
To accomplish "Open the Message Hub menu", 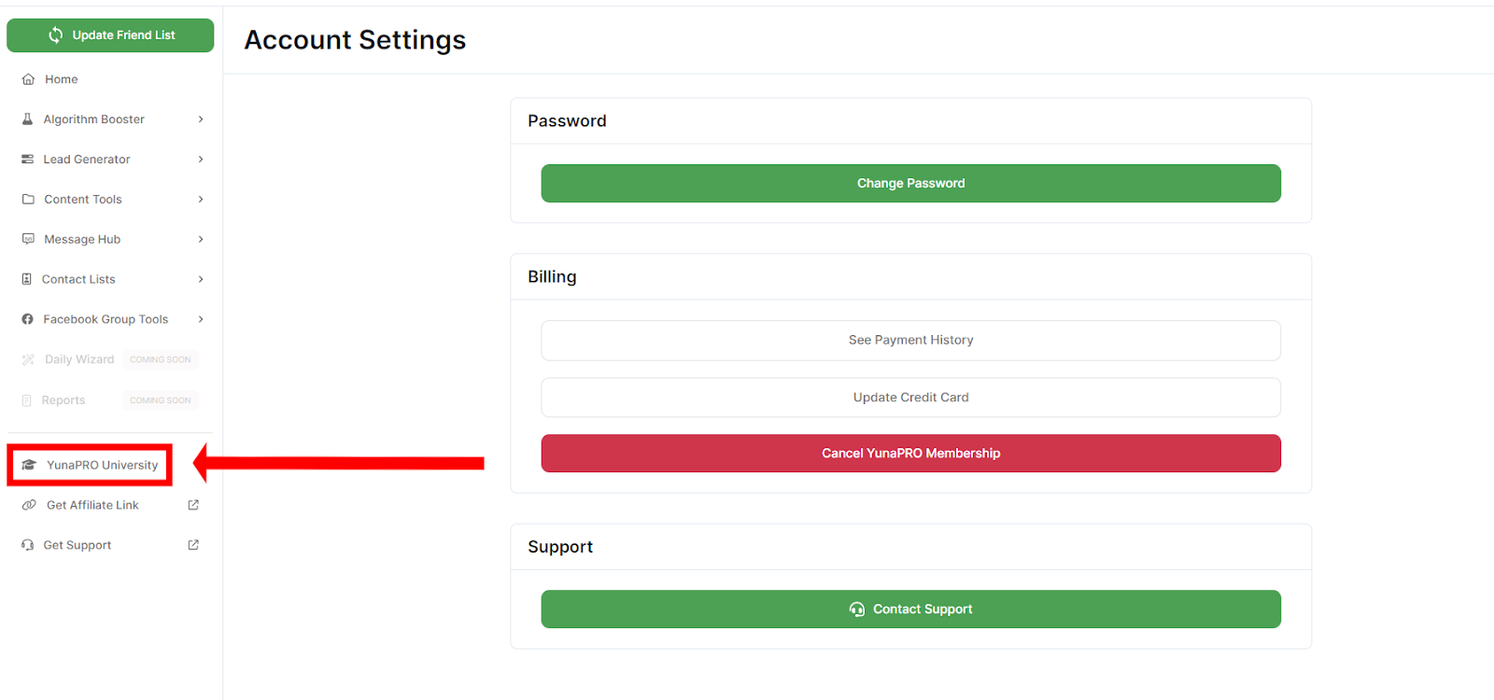I will click(x=82, y=240).
